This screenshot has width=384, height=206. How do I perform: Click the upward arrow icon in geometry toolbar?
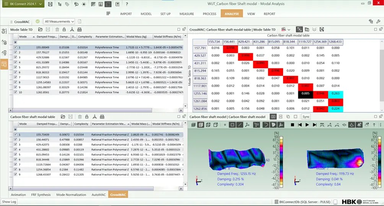[374, 125]
